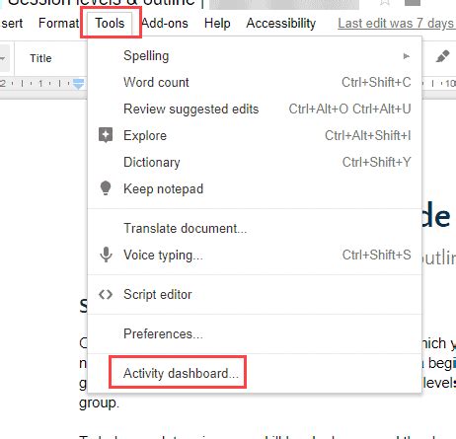Click the Ctrl+Shift+S shortcut text

point(377,255)
